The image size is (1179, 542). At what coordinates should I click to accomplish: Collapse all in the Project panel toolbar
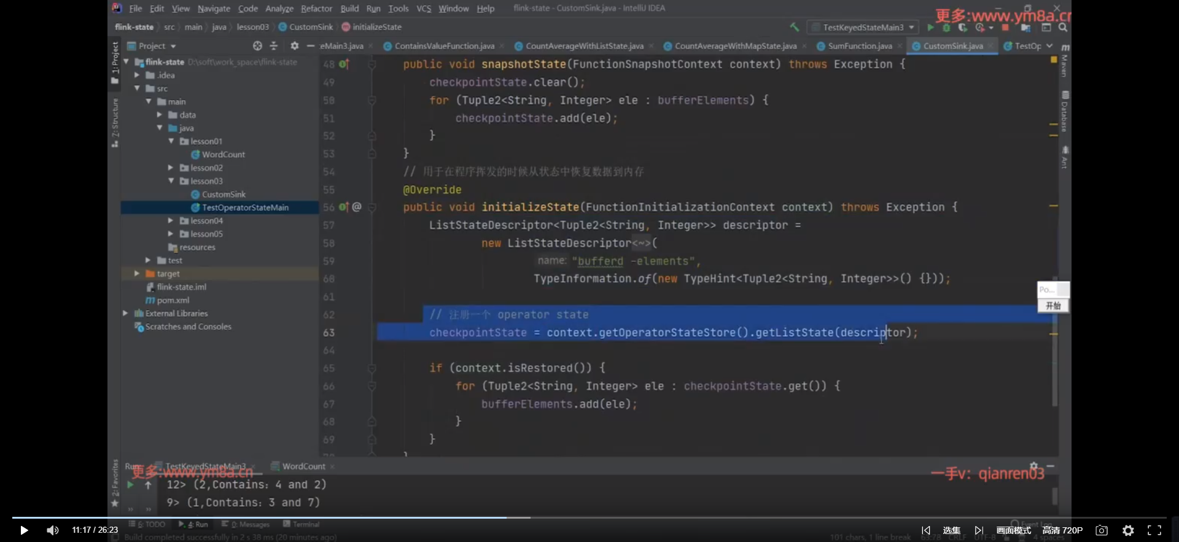coord(274,46)
